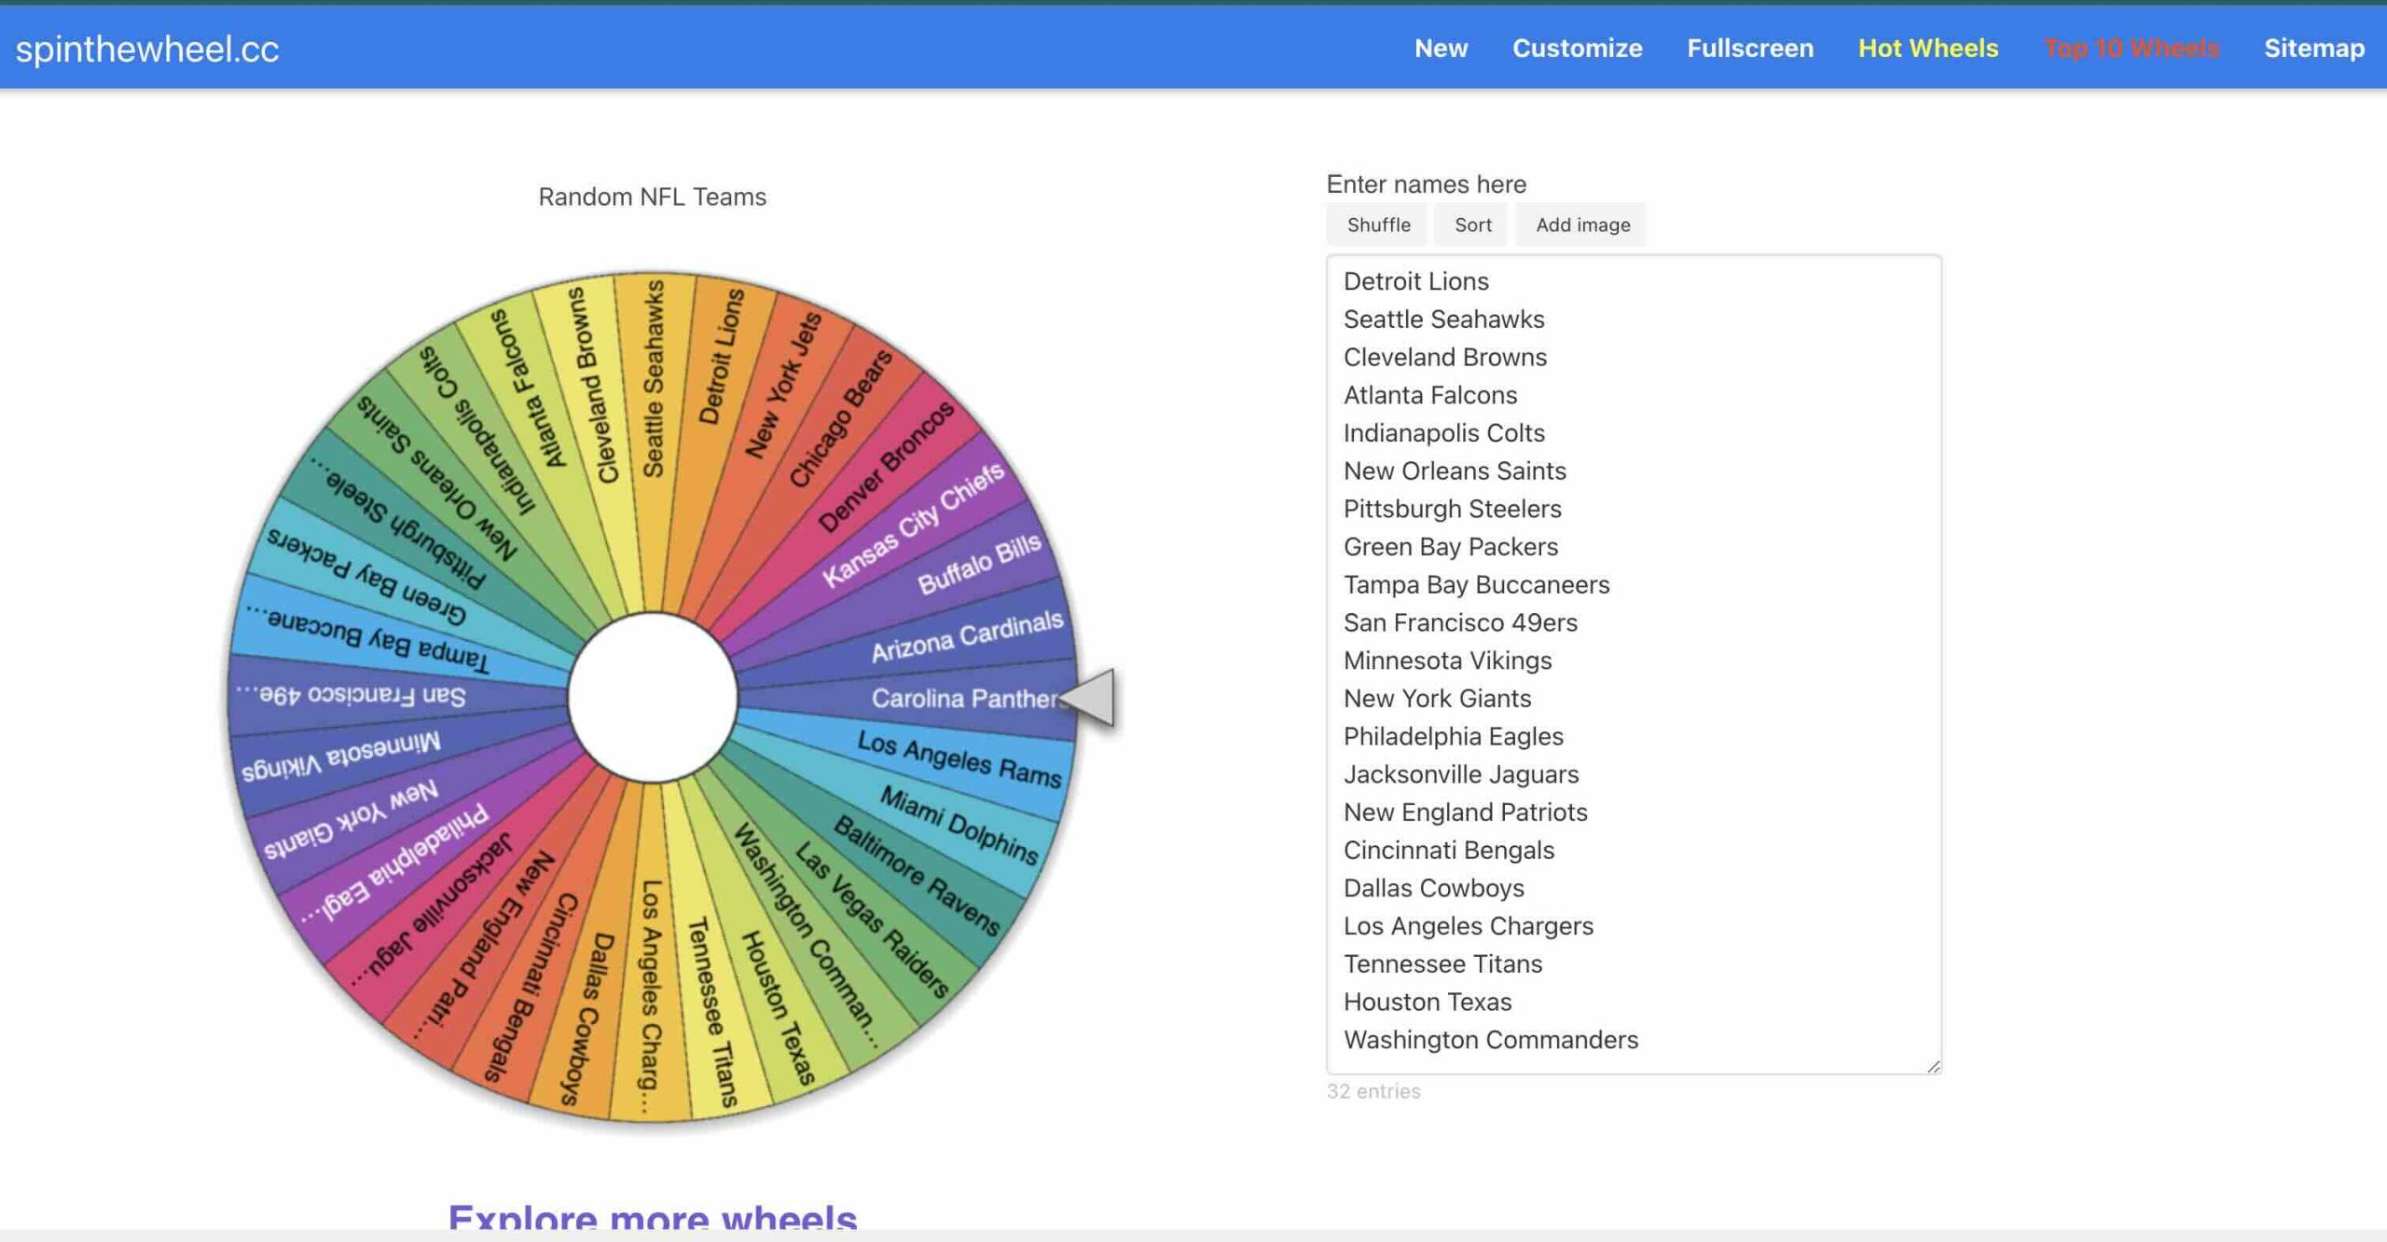Click the Kansas City Chiefs wheel slice
Viewport: 2387px width, 1242px height.
click(x=913, y=525)
